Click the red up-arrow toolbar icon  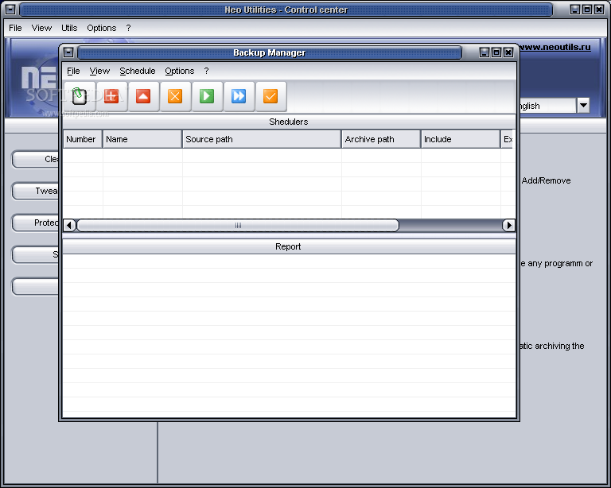pos(143,96)
